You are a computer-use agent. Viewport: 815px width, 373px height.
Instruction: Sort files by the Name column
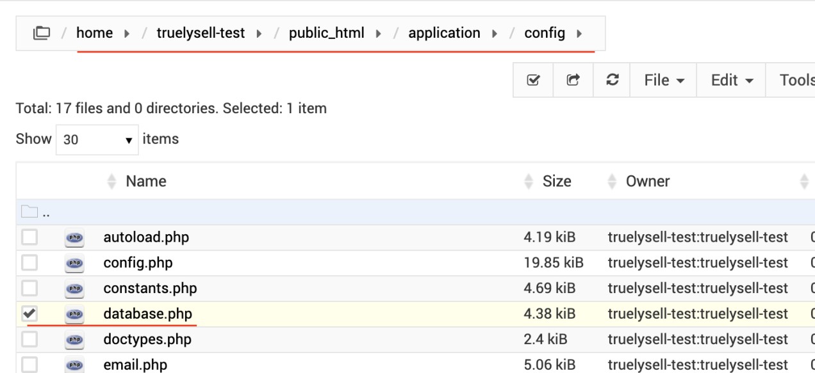pos(145,182)
